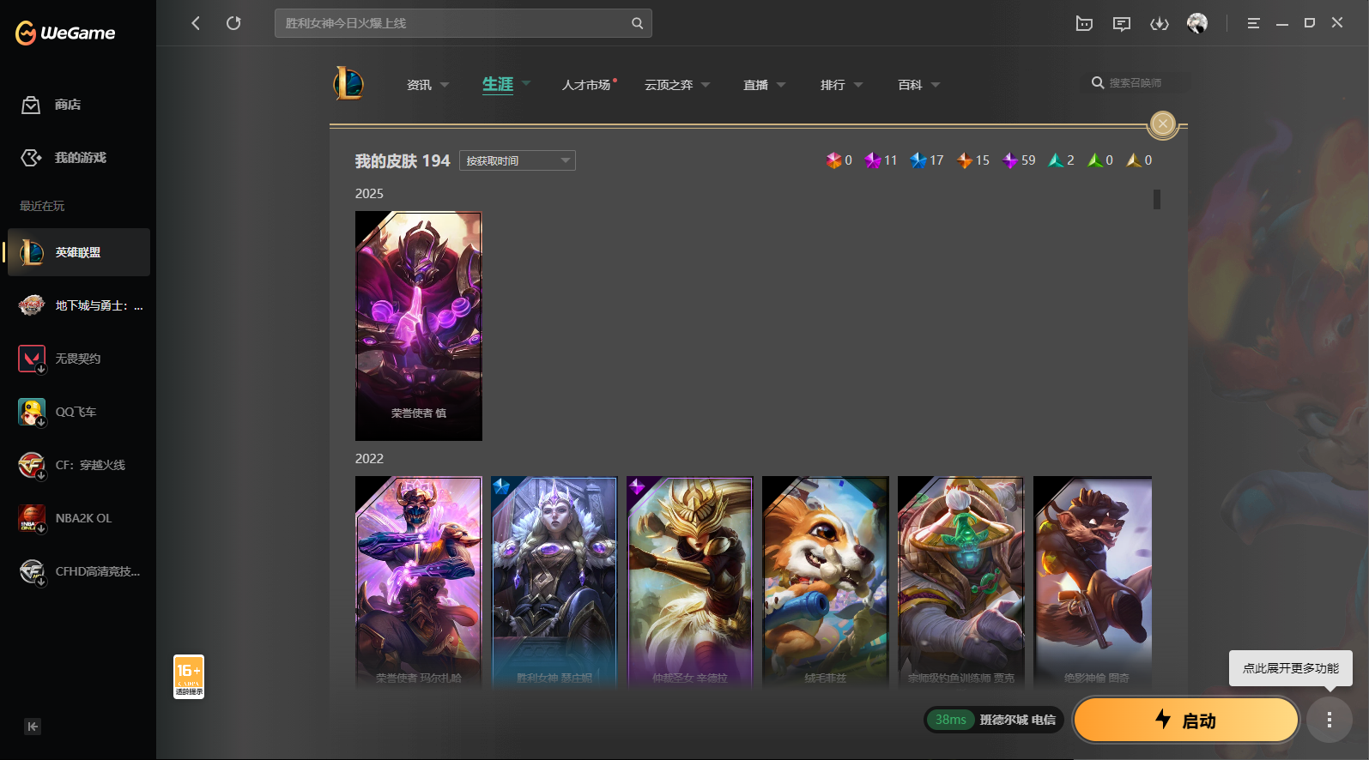The image size is (1369, 760).
Task: Open the 按获取时间 sort dropdown
Action: [518, 160]
